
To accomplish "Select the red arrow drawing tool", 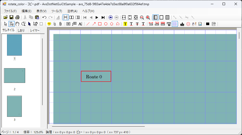I will (94, 24).
